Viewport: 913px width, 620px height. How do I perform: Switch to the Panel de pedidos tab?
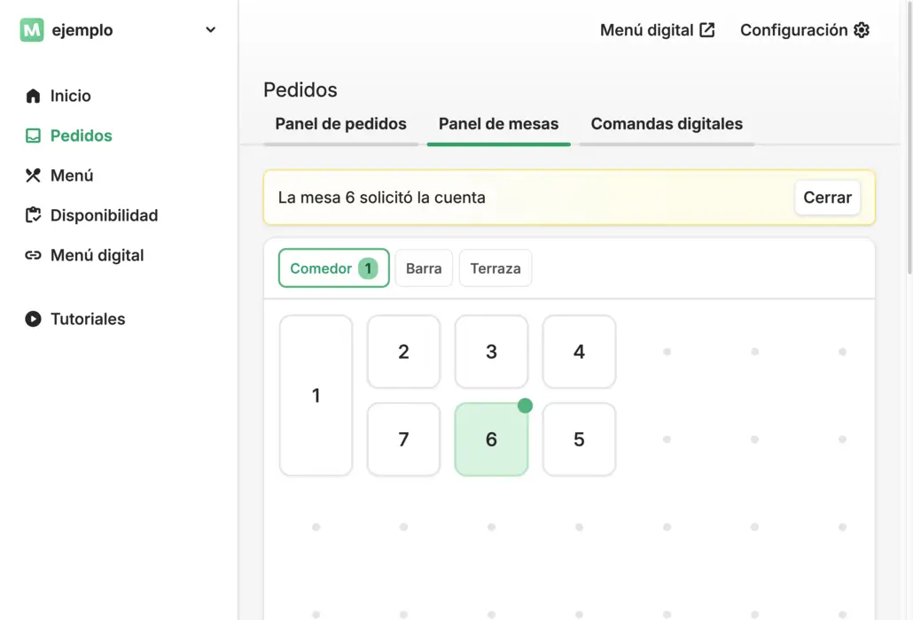click(340, 124)
